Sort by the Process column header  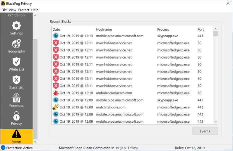pos(176,29)
